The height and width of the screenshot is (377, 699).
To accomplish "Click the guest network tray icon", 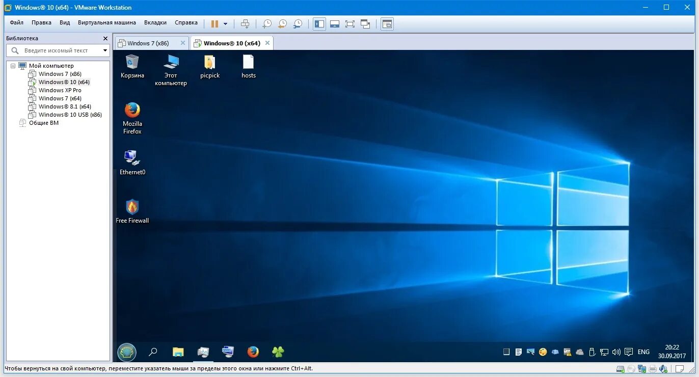I will [604, 352].
